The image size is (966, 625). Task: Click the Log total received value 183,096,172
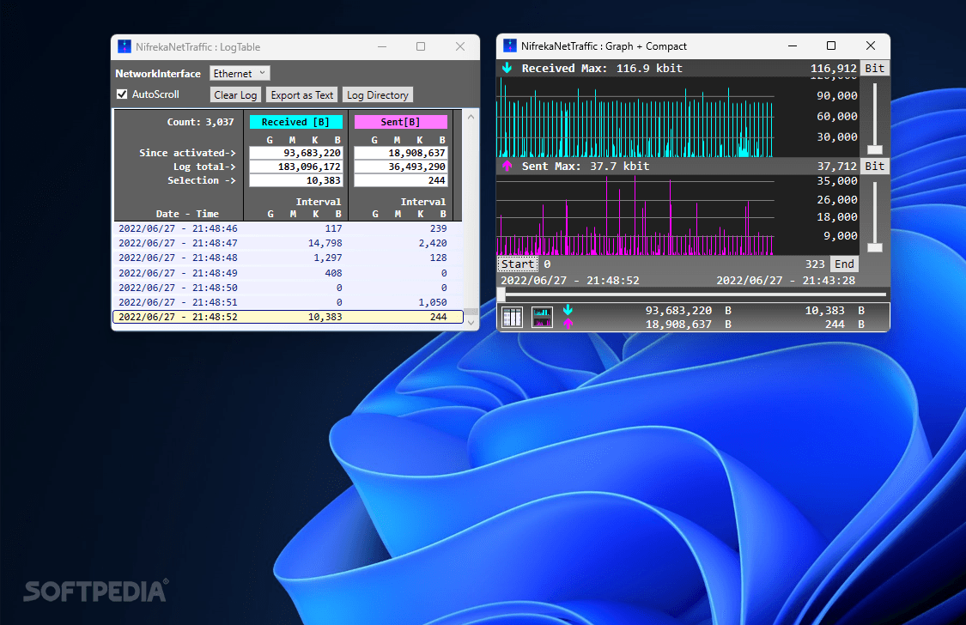[x=295, y=167]
